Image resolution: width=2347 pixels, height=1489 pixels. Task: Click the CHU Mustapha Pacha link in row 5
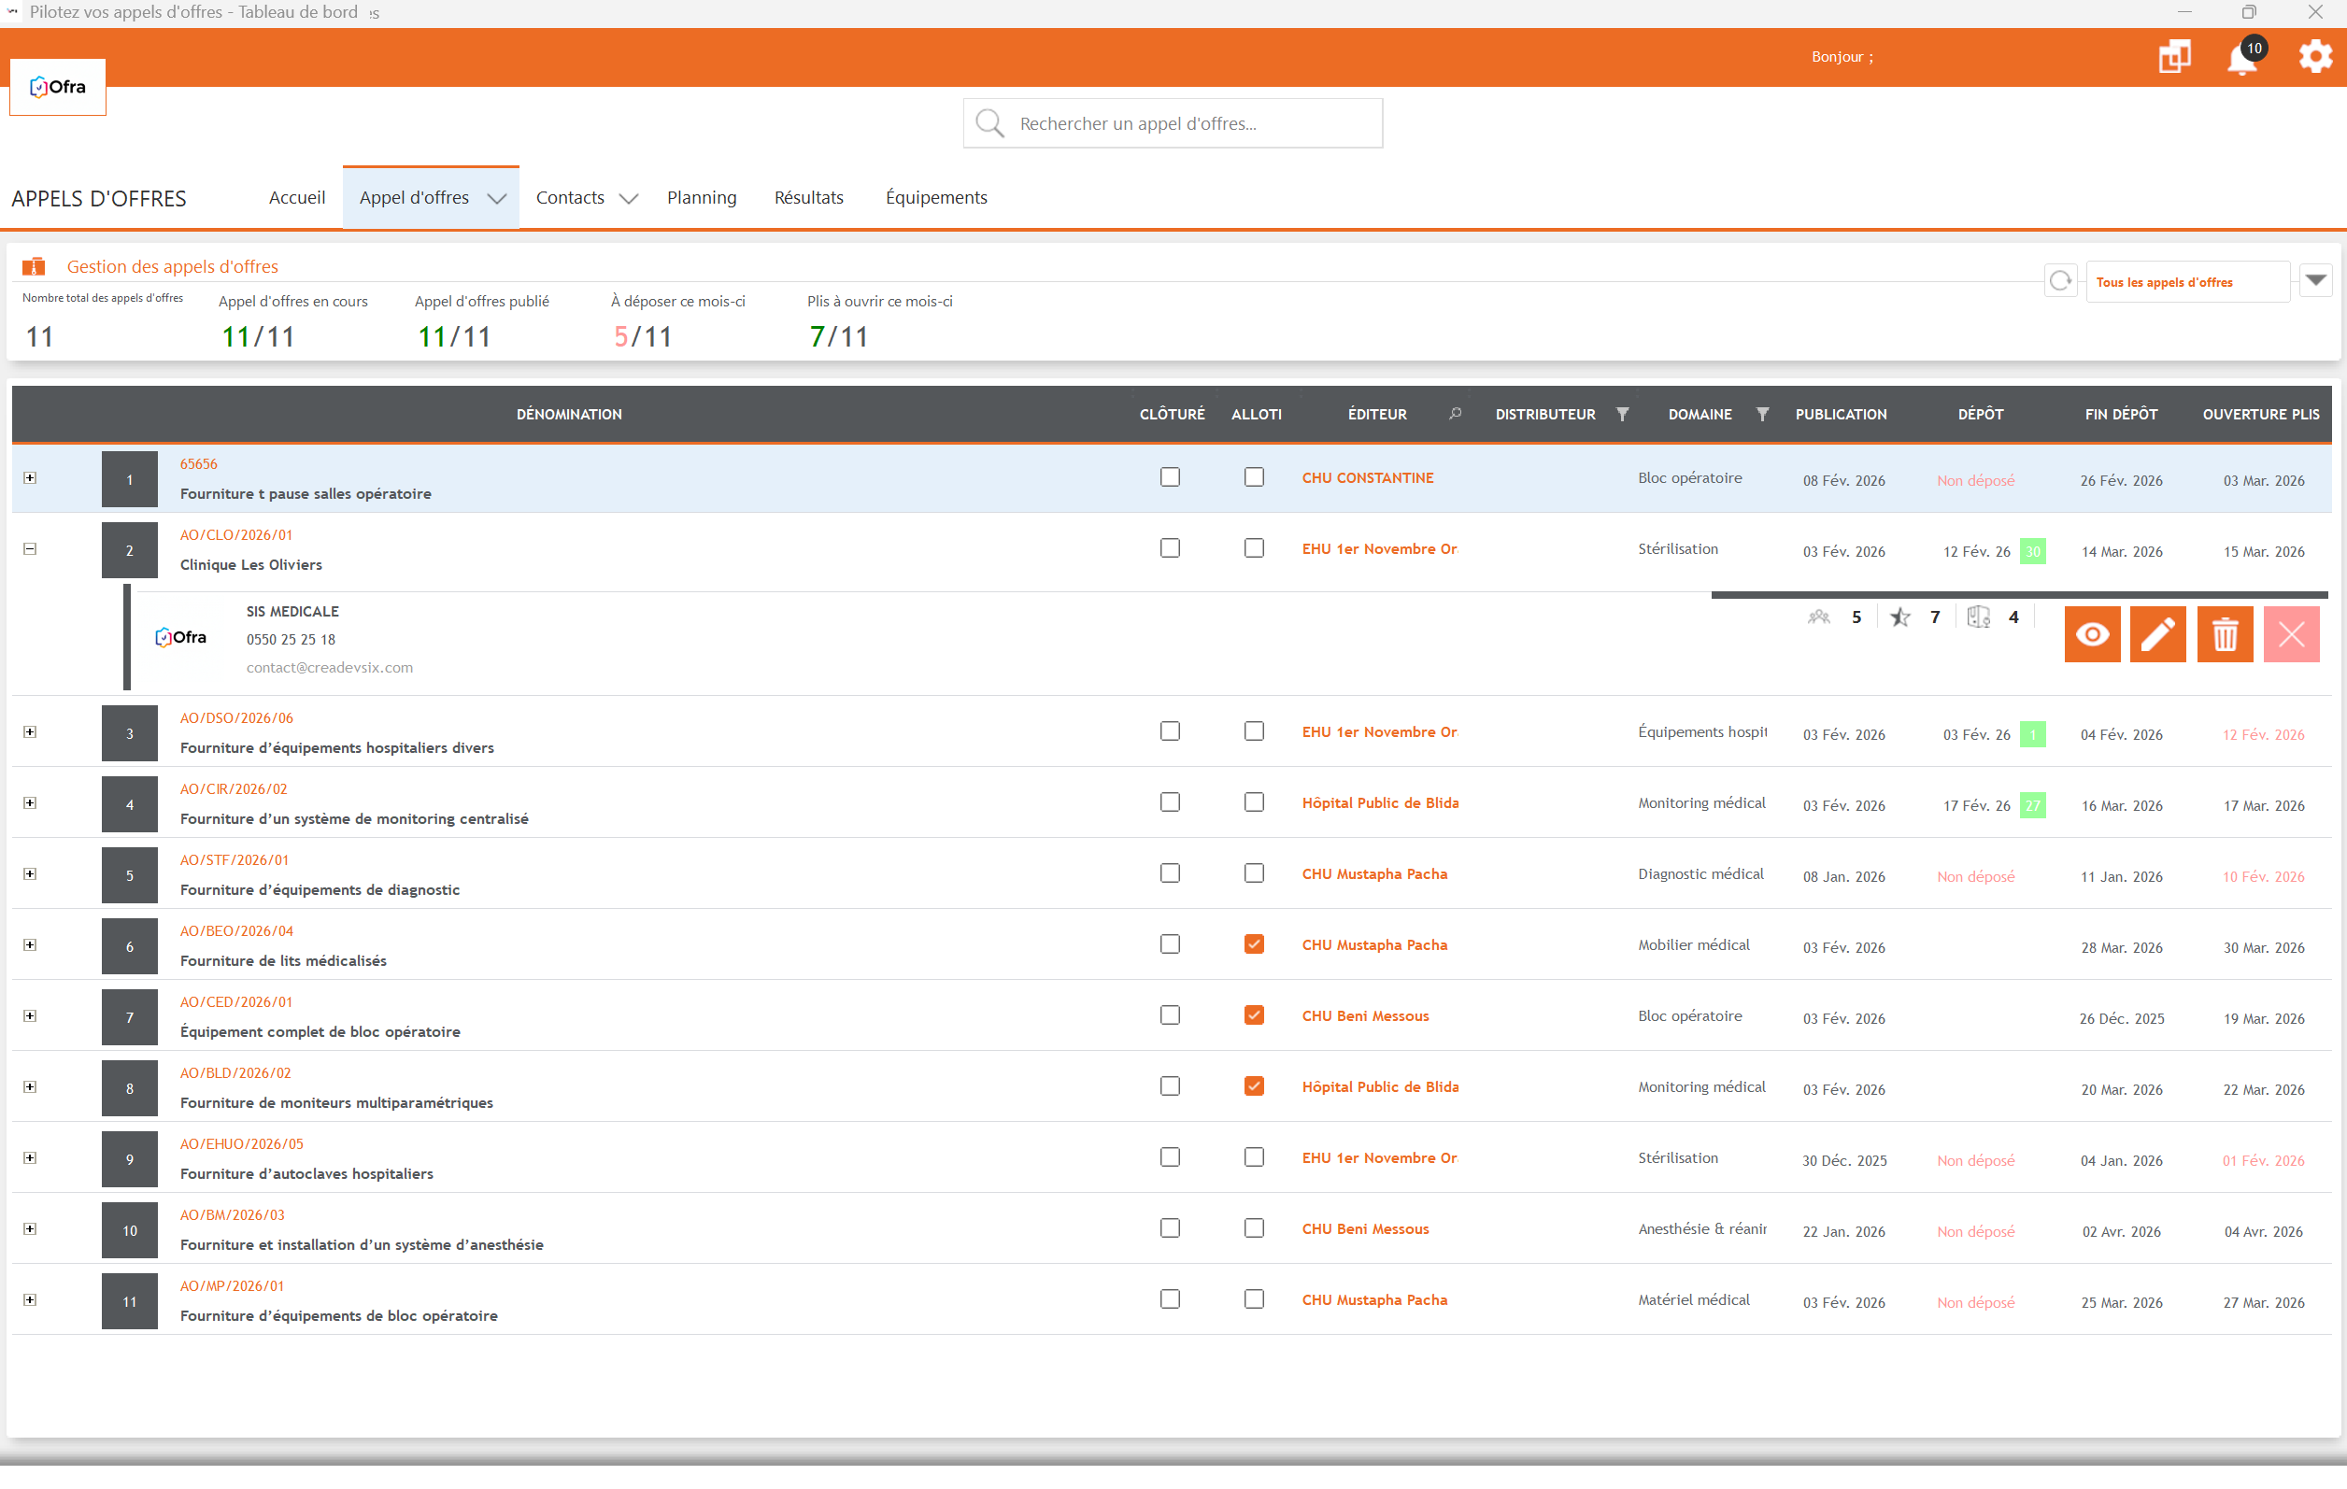click(1374, 874)
